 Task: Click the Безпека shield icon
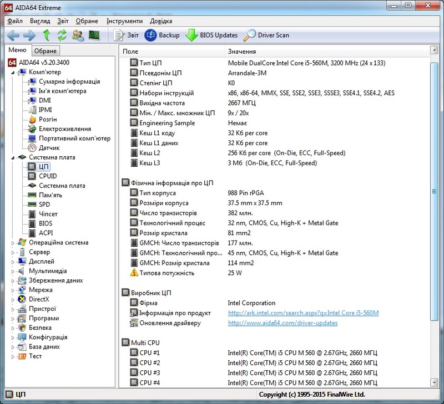(x=22, y=328)
